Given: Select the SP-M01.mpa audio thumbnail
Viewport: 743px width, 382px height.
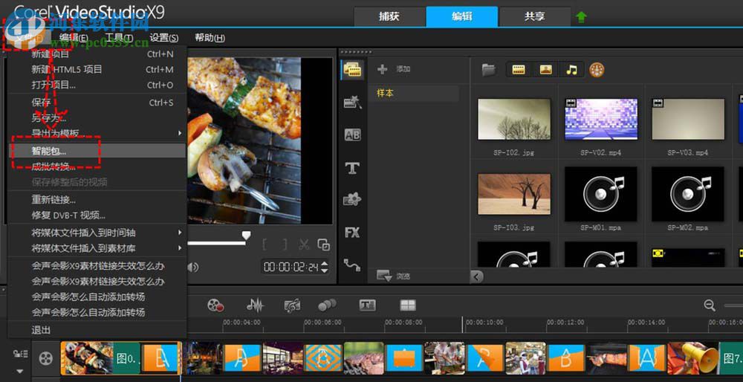Looking at the screenshot, I should click(x=601, y=194).
